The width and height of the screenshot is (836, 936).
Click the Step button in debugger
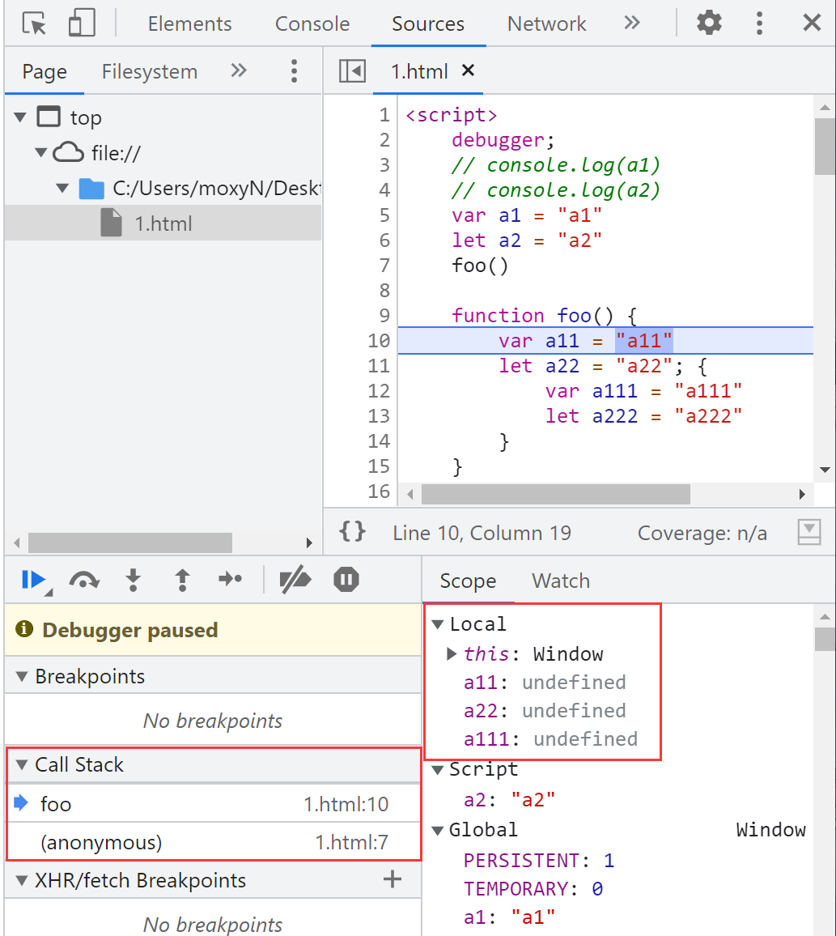pos(231,579)
